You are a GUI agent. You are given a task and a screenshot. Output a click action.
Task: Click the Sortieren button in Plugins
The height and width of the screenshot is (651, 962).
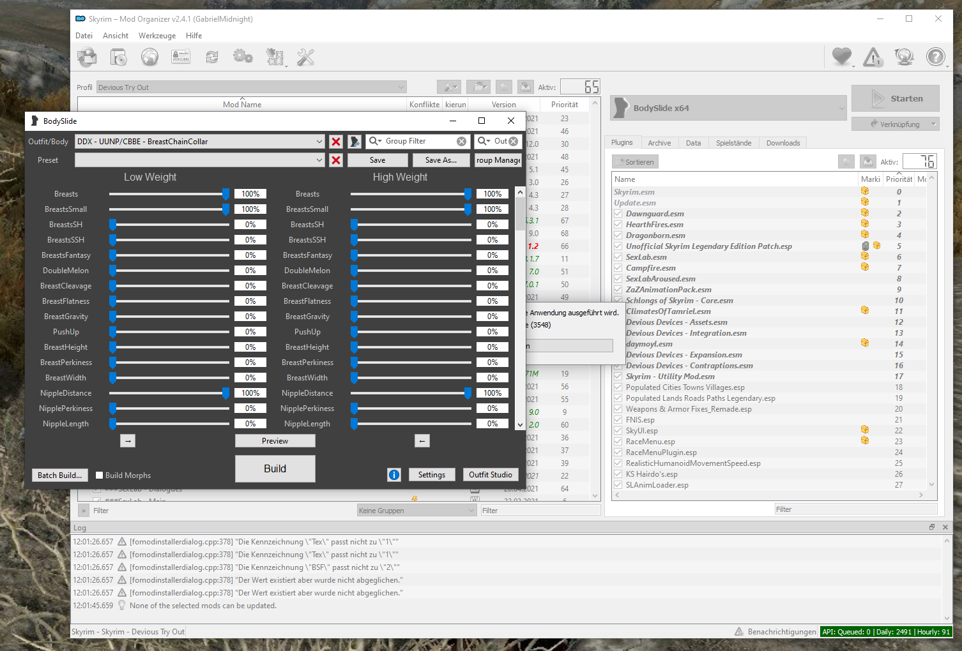[x=636, y=162]
